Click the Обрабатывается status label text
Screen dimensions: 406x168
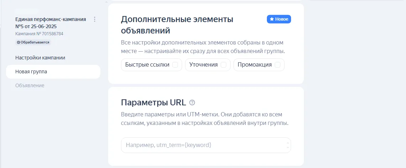pos(35,42)
